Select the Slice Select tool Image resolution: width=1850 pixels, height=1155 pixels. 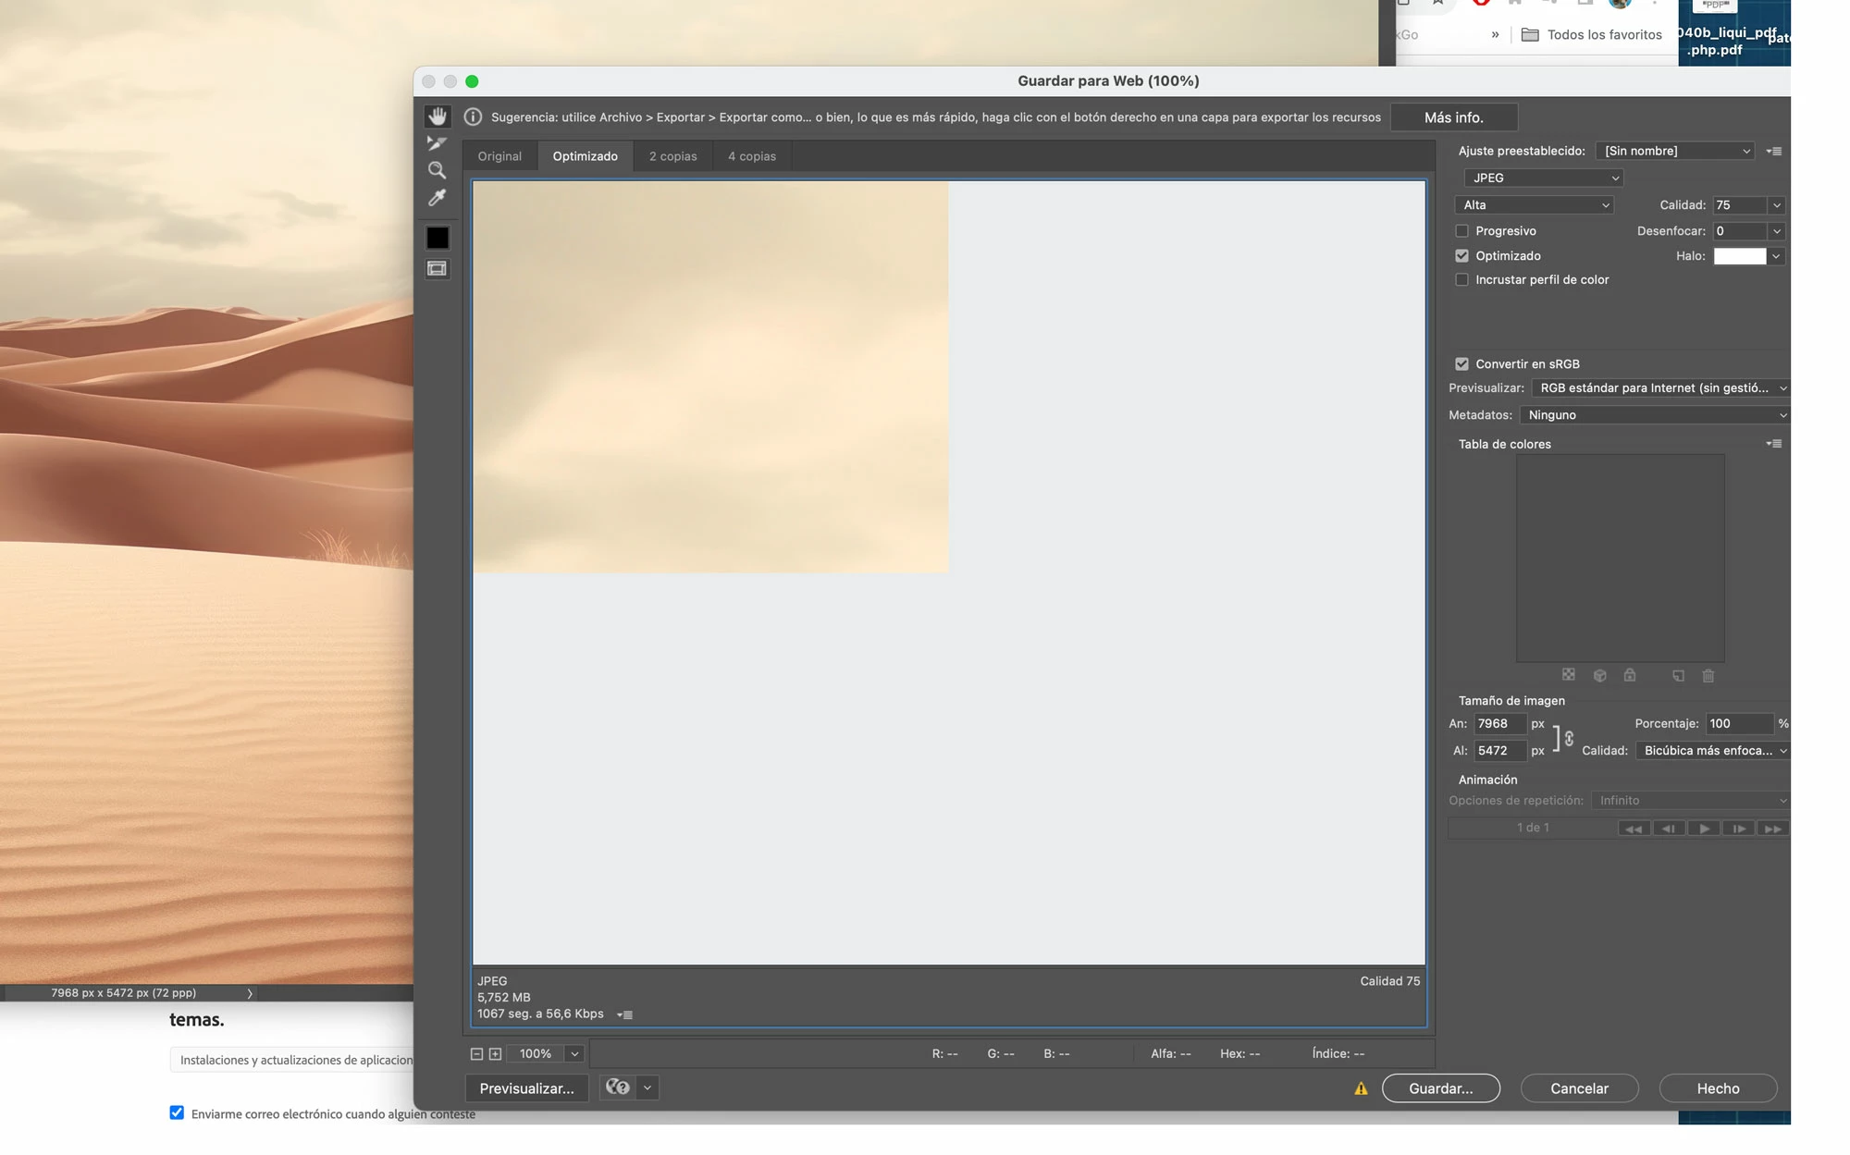click(x=437, y=143)
